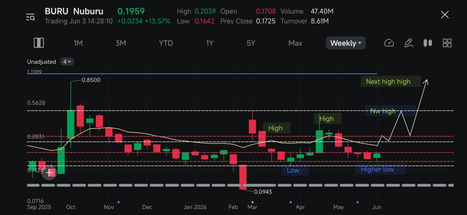Screen dimensions: 467x215
Task: Switch to the YTD range
Action: coord(166,43)
